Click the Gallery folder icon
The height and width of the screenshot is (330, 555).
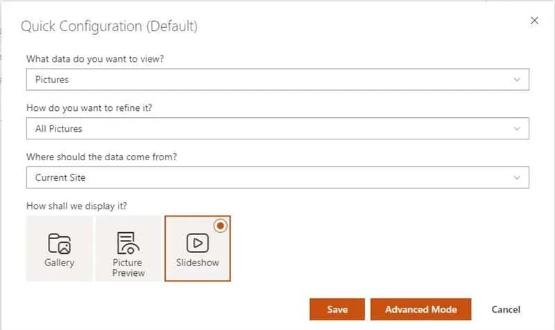[x=59, y=243]
